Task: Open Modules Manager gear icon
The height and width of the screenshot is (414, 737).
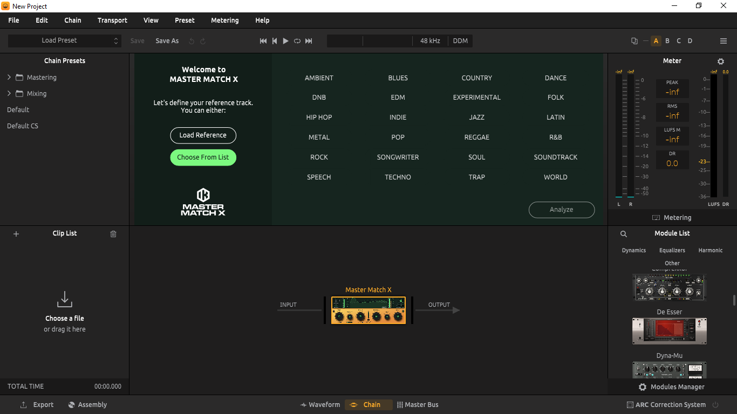Action: click(x=643, y=387)
